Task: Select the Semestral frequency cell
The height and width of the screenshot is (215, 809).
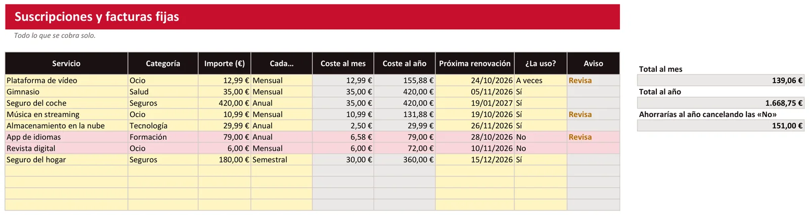Action: tap(282, 159)
